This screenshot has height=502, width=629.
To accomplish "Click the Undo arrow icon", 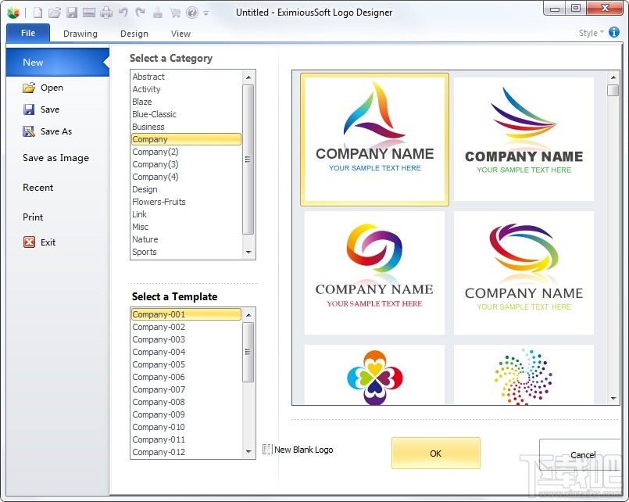I will [x=123, y=13].
